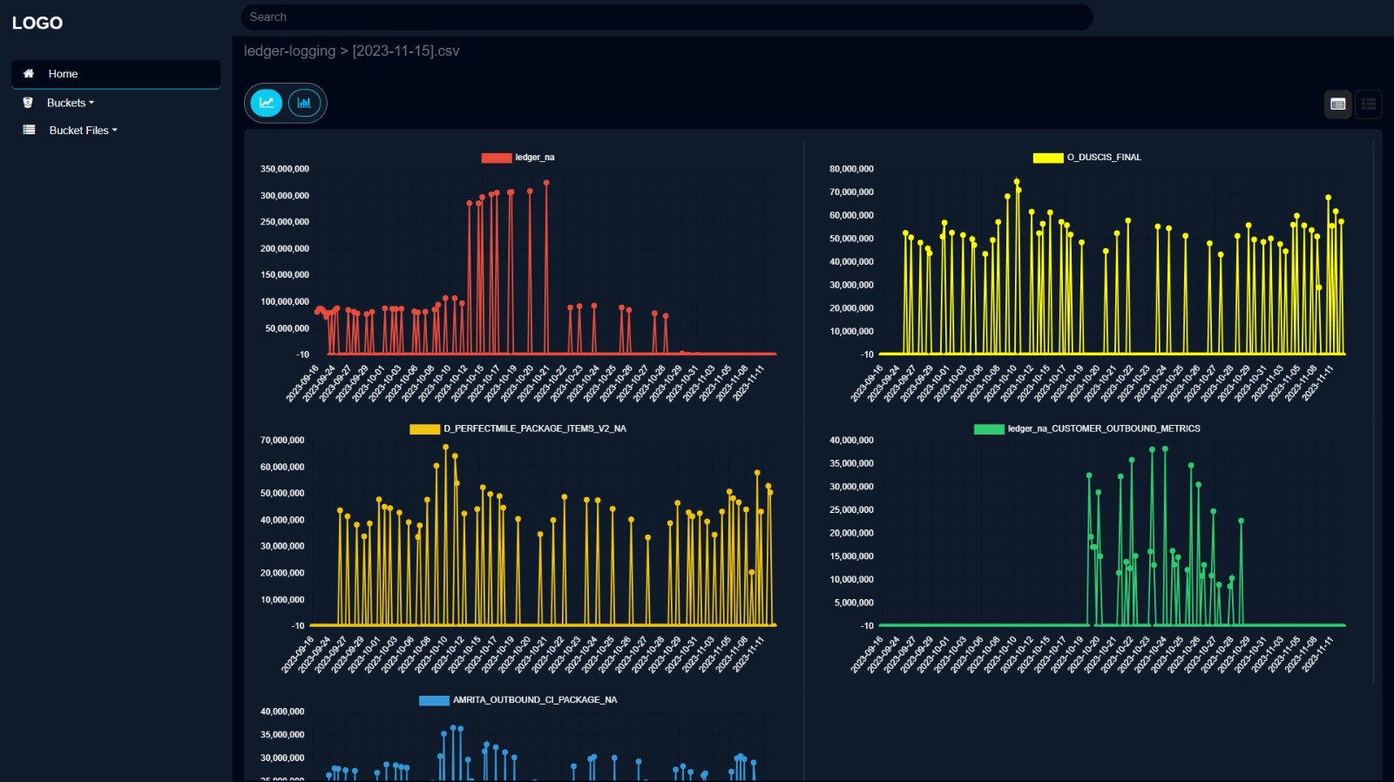
Task: Expand the Buckets dropdown
Action: coord(71,103)
